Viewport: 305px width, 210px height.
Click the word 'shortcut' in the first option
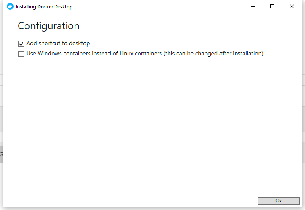[50, 44]
